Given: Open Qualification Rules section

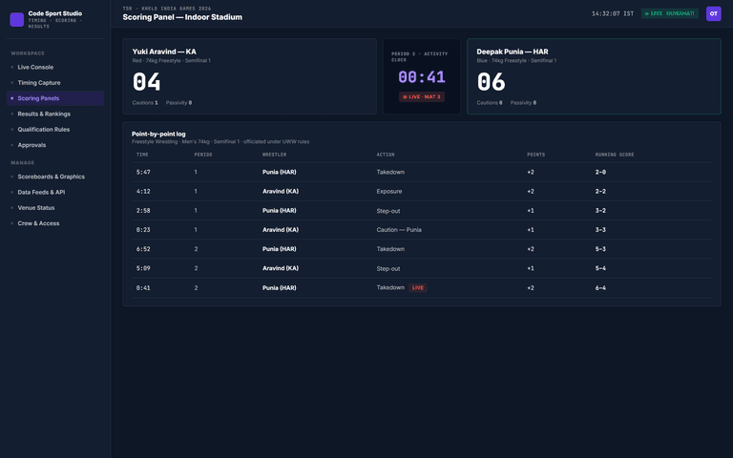Looking at the screenshot, I should pyautogui.click(x=55, y=130).
